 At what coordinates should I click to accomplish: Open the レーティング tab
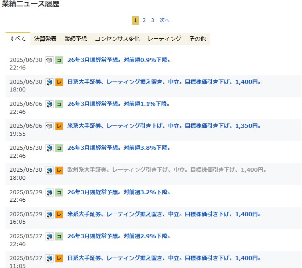point(165,39)
